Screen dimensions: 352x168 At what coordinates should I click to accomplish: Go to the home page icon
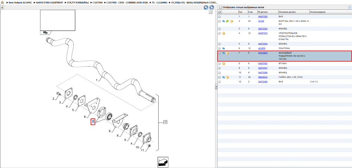2,2
